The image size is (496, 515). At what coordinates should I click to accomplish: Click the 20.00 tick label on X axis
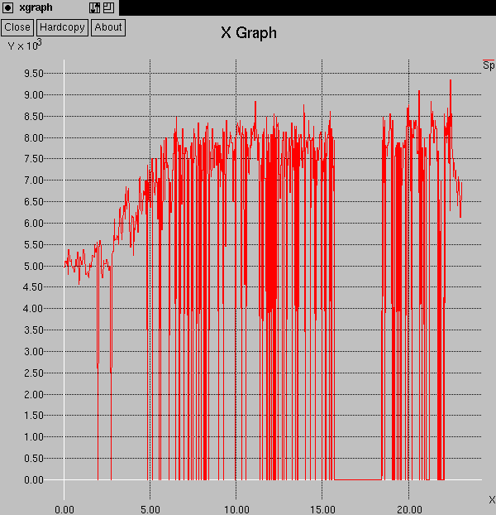[408, 509]
